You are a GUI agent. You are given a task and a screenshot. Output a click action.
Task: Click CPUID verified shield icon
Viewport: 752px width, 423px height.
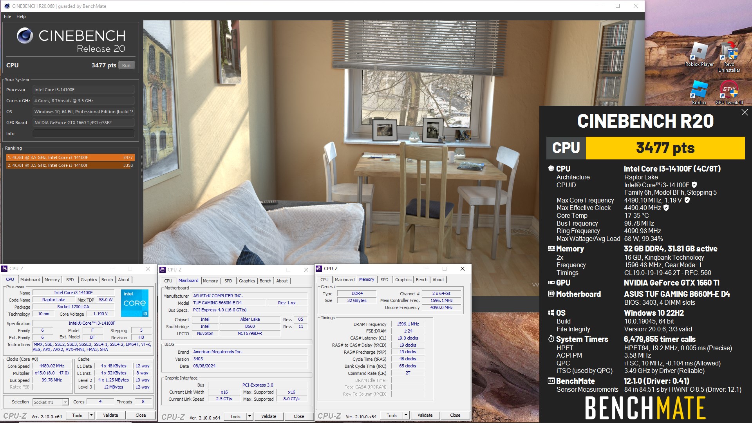coord(694,185)
